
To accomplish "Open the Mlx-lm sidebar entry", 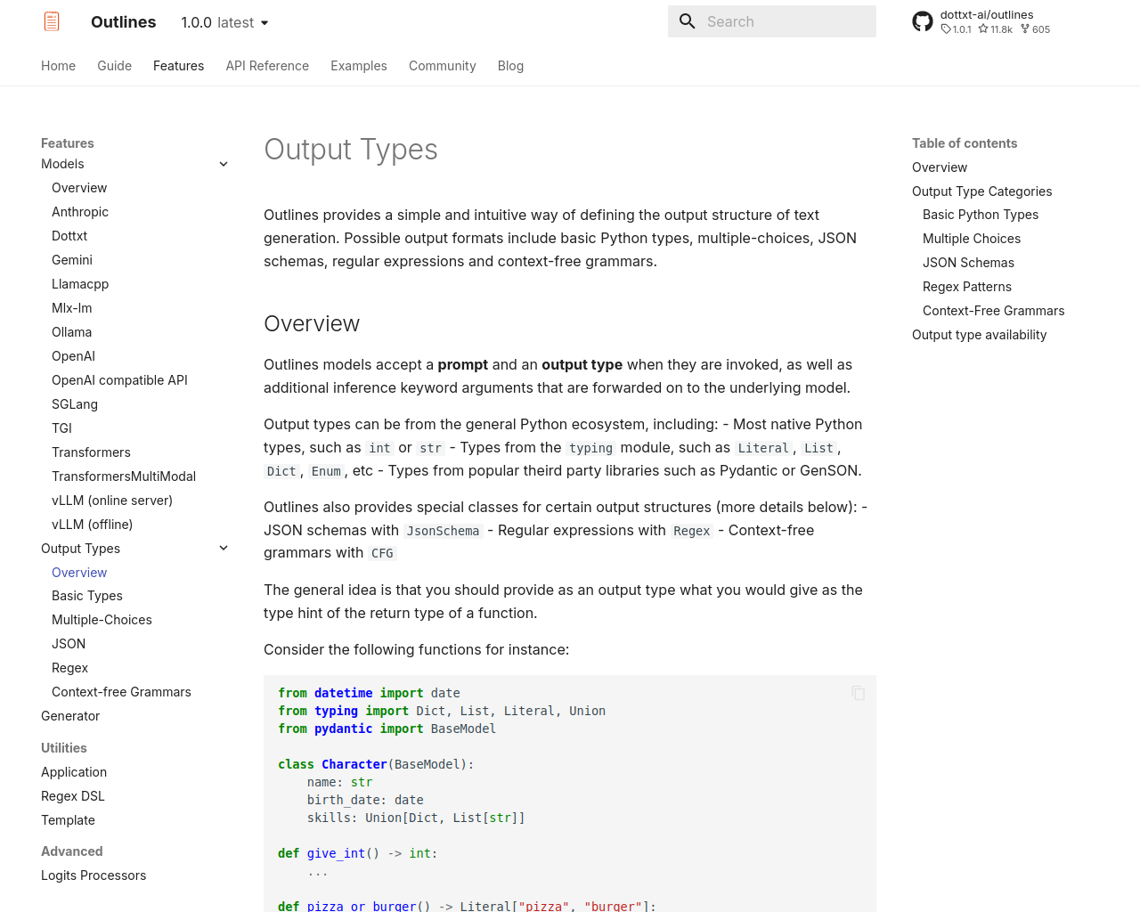I will (72, 308).
